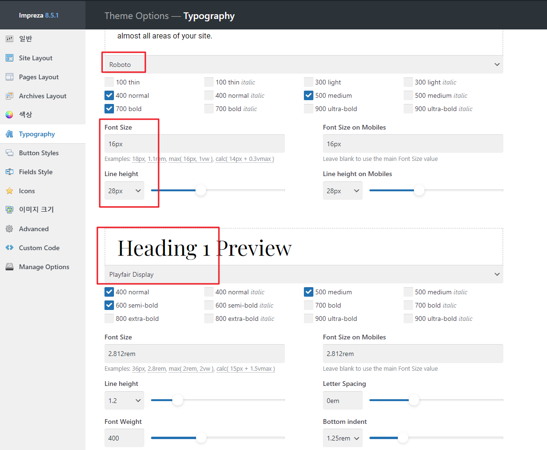Open the Roboto font family dropdown
Screen dimensions: 547x450
[304, 65]
